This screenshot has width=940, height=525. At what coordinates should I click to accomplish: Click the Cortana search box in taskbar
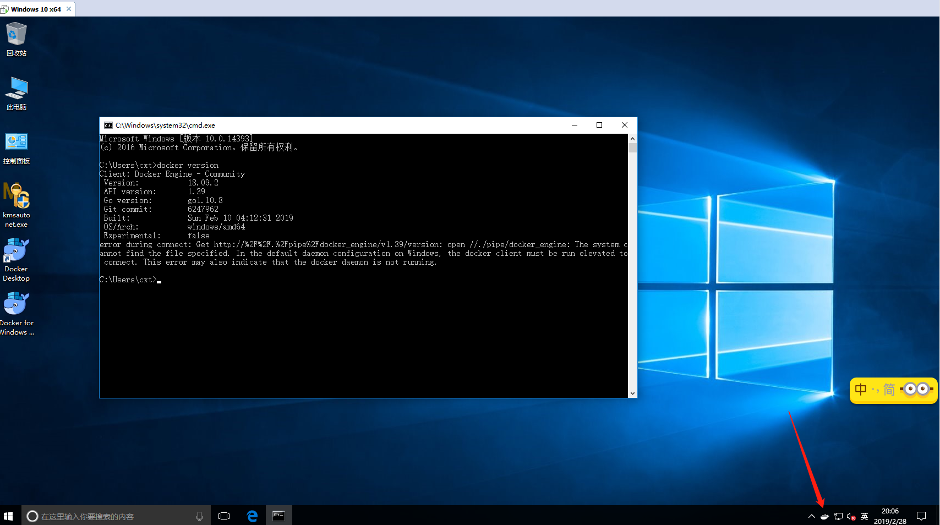point(116,516)
